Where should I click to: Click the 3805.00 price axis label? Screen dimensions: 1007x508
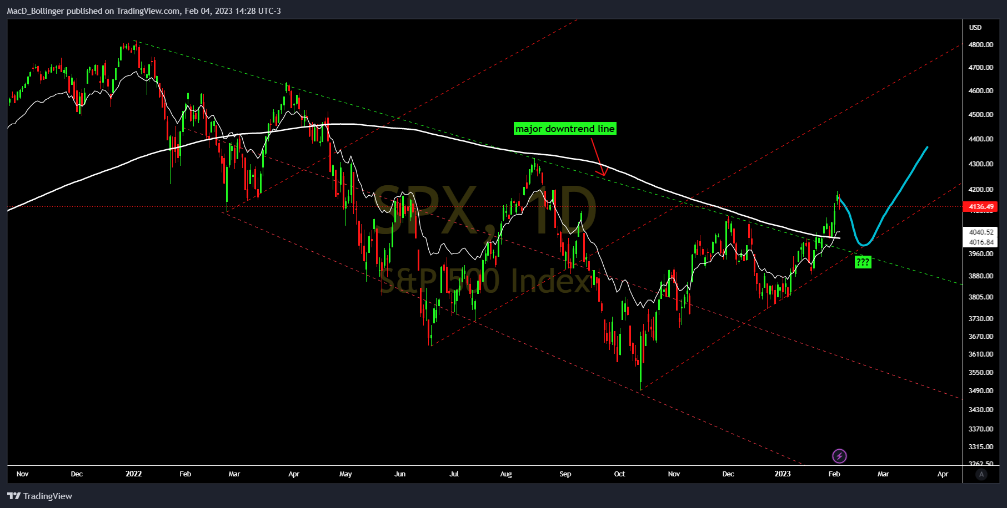981,297
